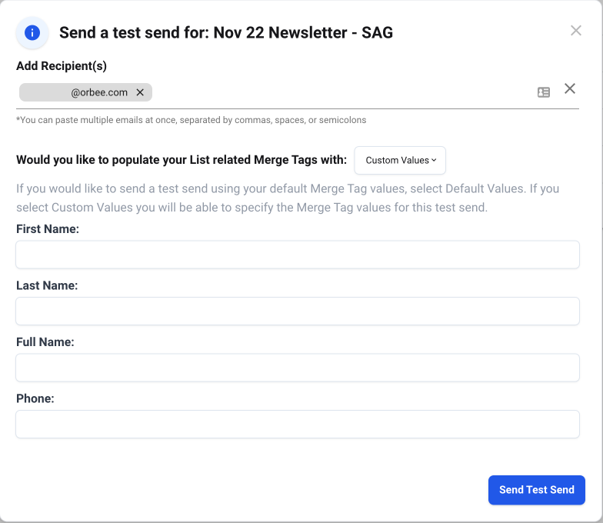Click the Add Recipient(s) heading
The image size is (603, 523).
(x=61, y=66)
